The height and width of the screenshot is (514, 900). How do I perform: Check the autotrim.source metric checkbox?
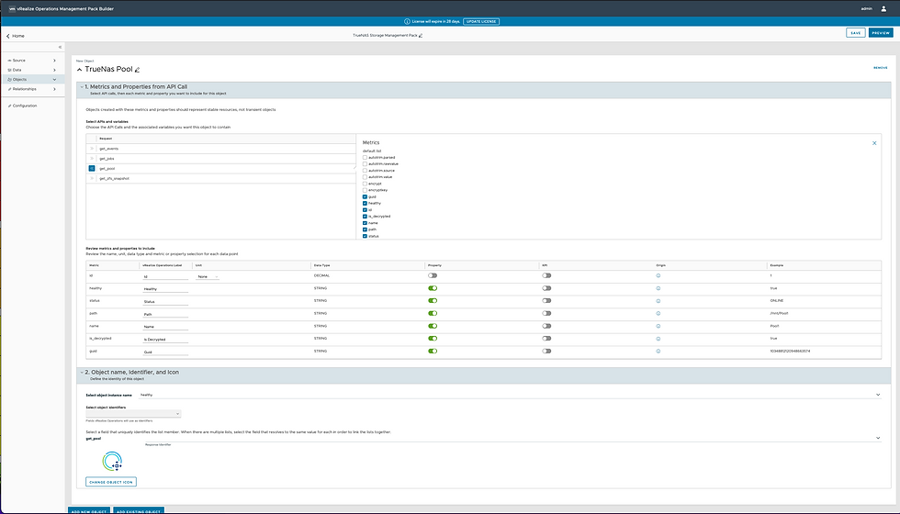(365, 171)
